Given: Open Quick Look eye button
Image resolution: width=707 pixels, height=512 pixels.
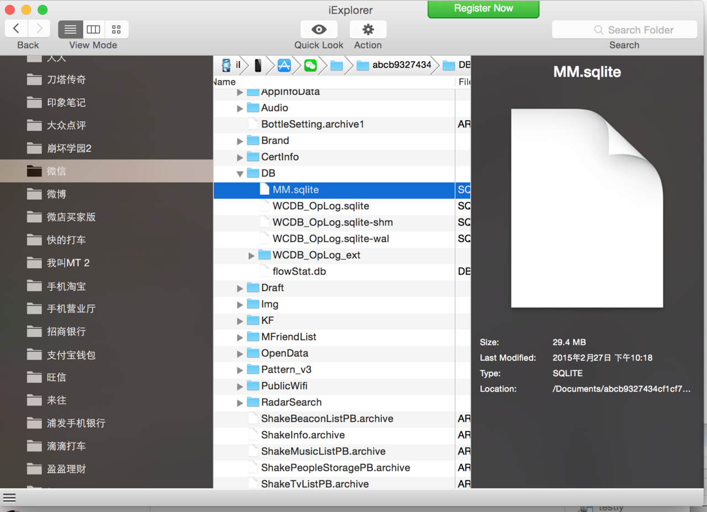Looking at the screenshot, I should coord(319,29).
